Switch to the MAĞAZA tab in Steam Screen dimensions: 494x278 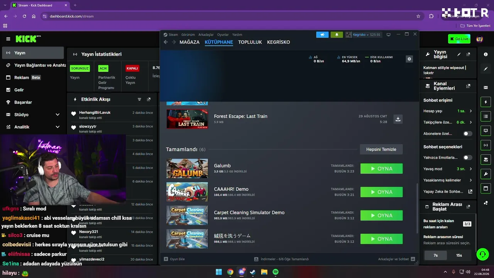(189, 42)
